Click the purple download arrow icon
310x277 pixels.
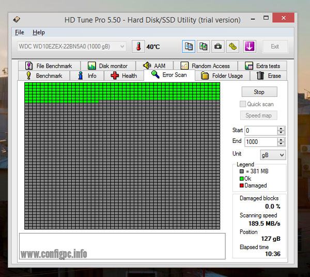[x=250, y=47]
